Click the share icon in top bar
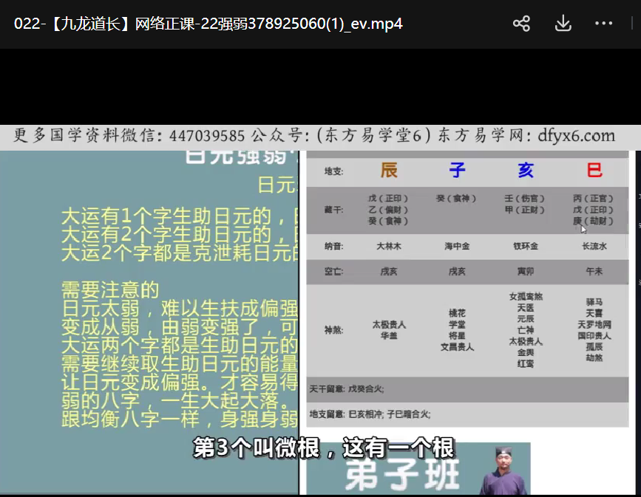Screen dimensions: 641x497 (x=521, y=24)
